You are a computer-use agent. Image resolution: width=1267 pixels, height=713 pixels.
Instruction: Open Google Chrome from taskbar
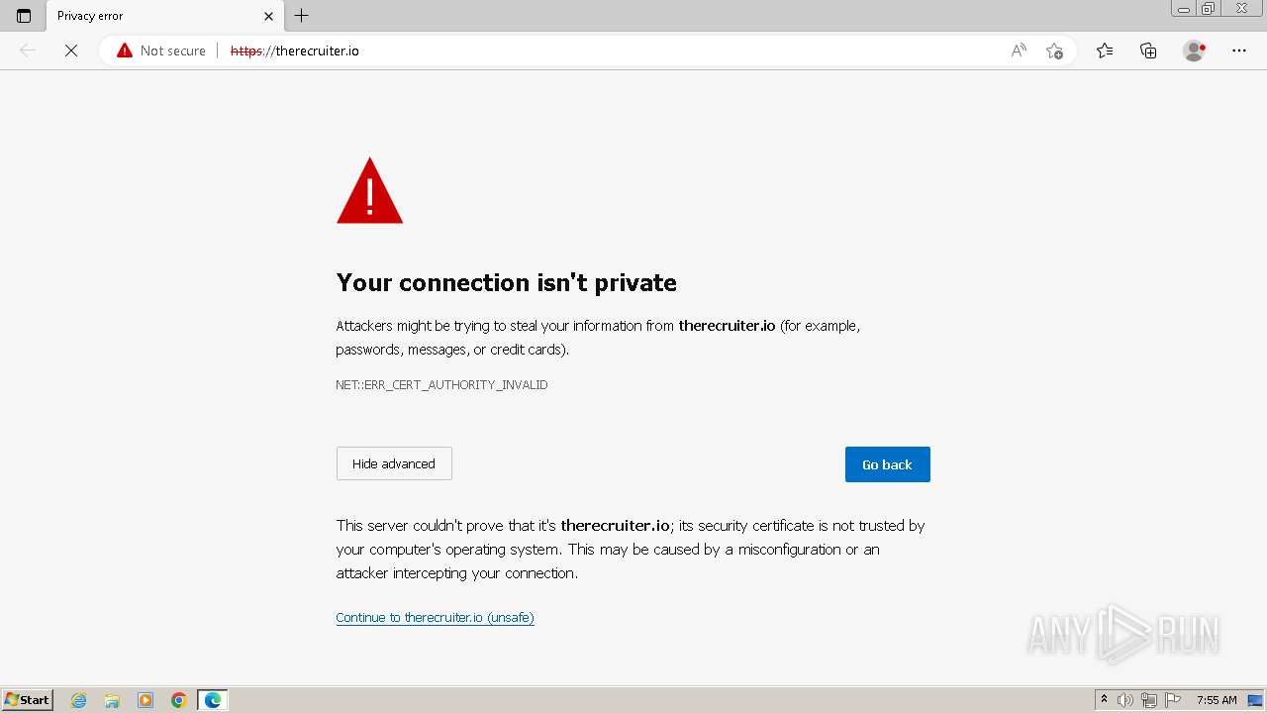179,700
